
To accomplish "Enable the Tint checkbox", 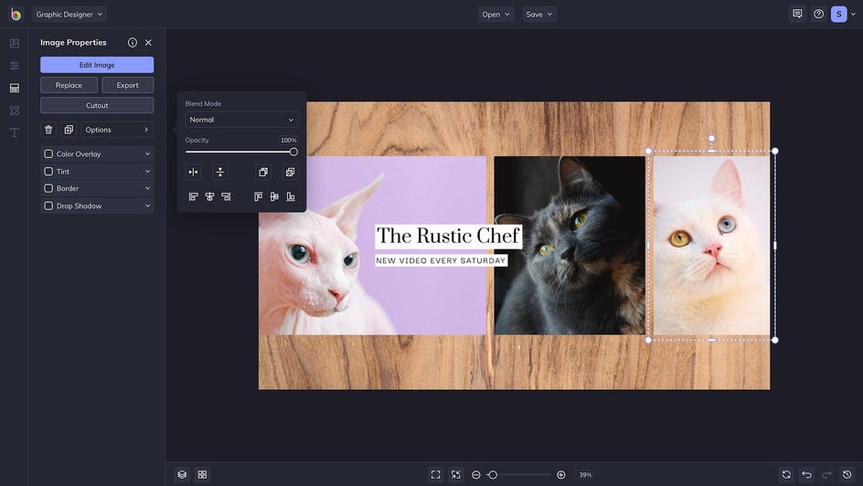I will pos(48,172).
